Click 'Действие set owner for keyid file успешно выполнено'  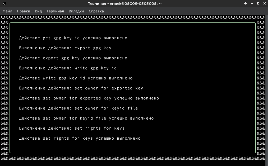click(x=86, y=118)
